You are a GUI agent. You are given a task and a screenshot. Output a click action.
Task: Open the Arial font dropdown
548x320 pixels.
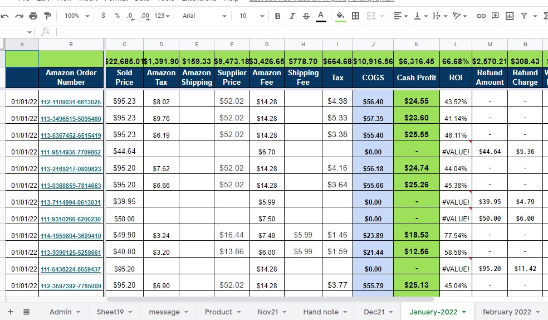click(x=204, y=16)
